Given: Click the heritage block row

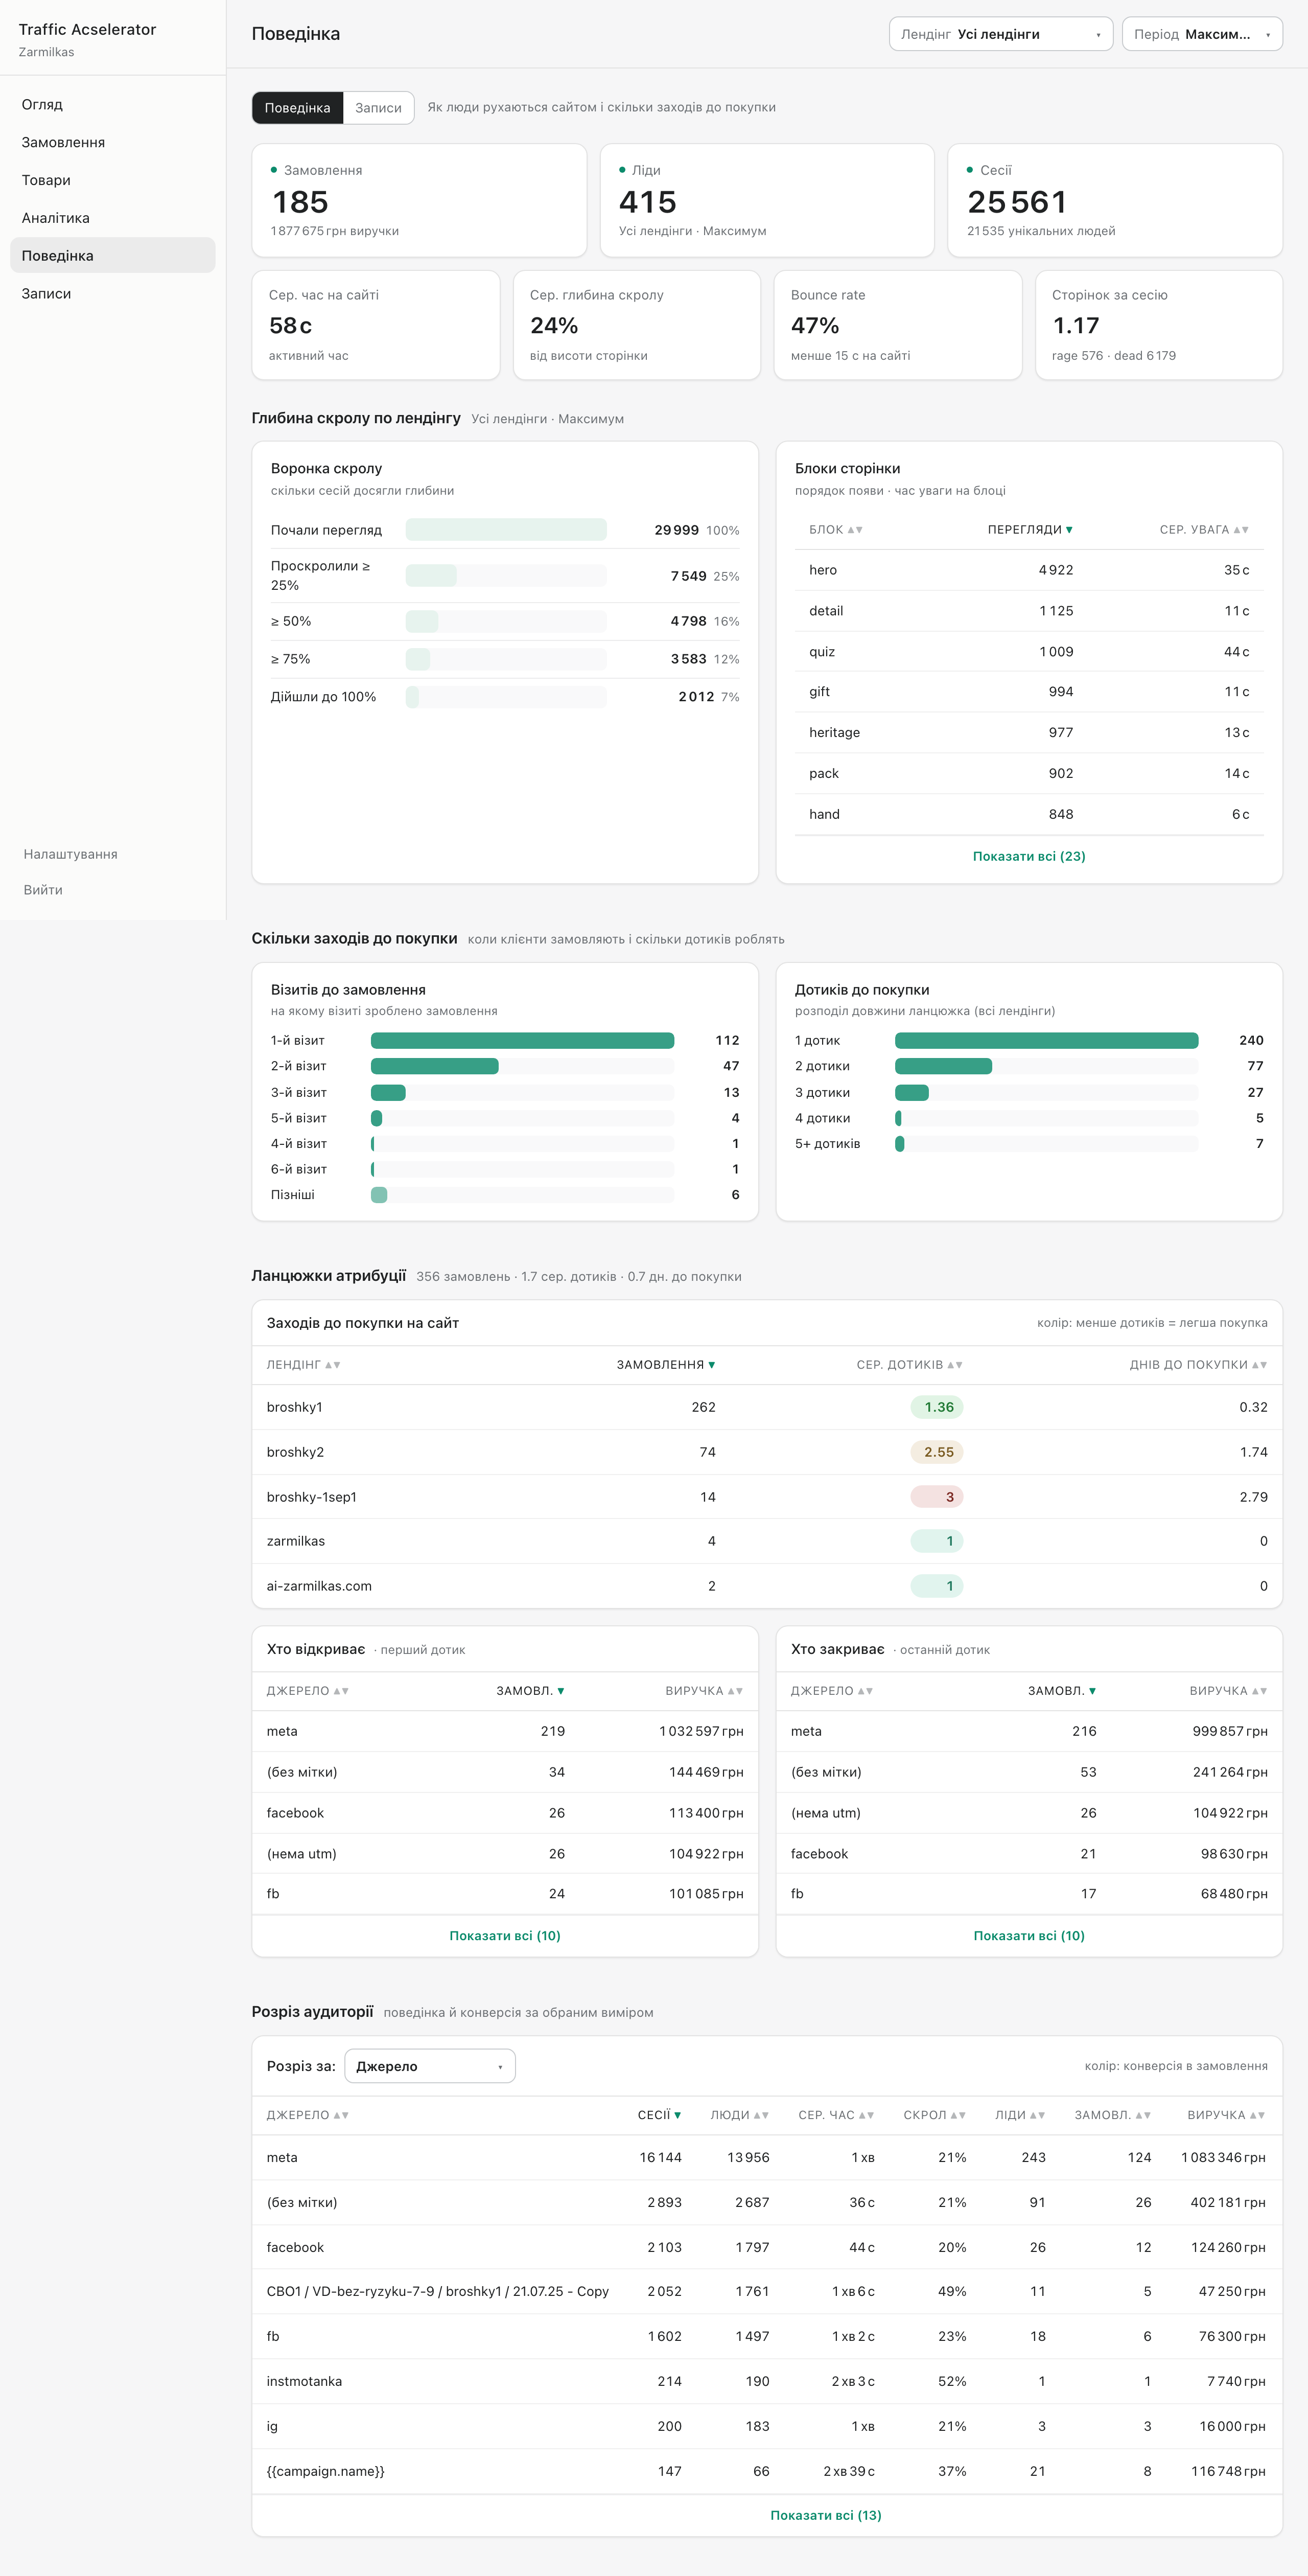Looking at the screenshot, I should [x=1029, y=733].
